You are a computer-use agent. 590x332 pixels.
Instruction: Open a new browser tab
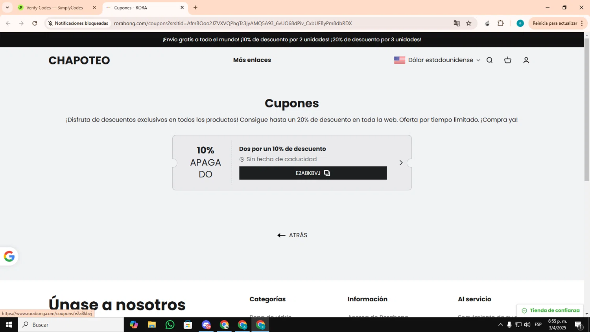click(x=195, y=7)
